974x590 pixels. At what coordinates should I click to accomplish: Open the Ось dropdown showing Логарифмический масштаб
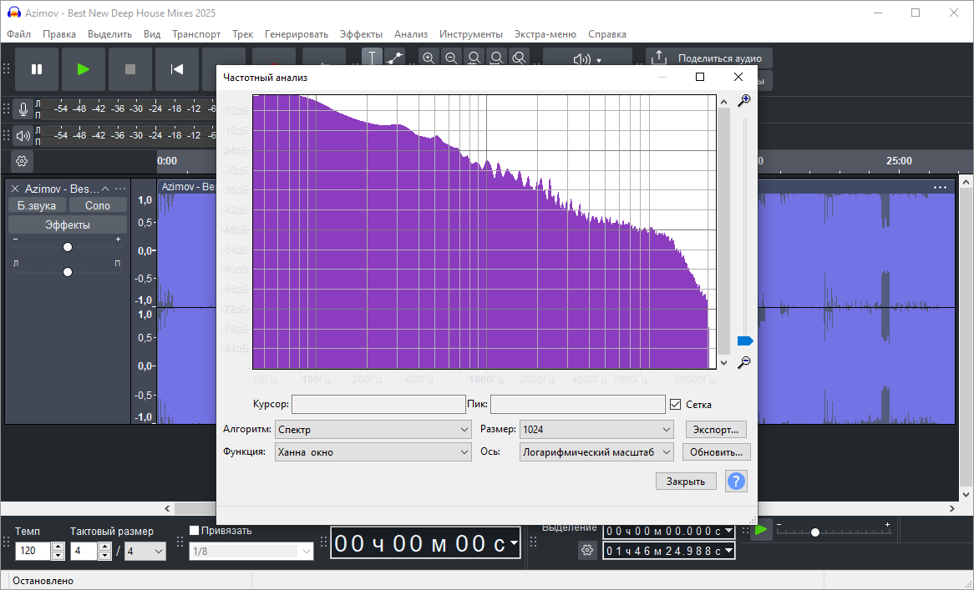coord(596,452)
